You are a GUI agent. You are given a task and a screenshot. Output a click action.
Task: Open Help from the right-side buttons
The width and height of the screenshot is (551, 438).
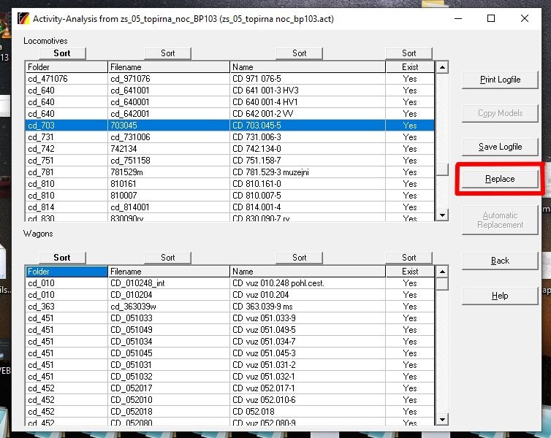(500, 296)
